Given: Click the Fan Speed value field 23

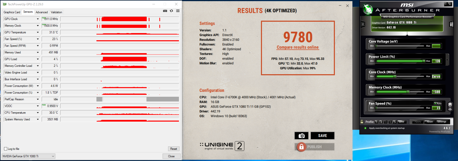Looking at the screenshot, I should coord(436,108).
